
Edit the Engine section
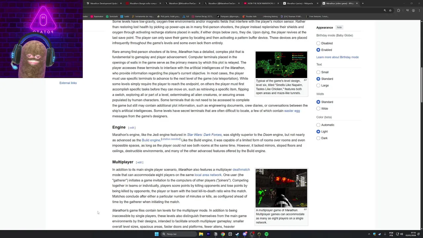(132, 128)
